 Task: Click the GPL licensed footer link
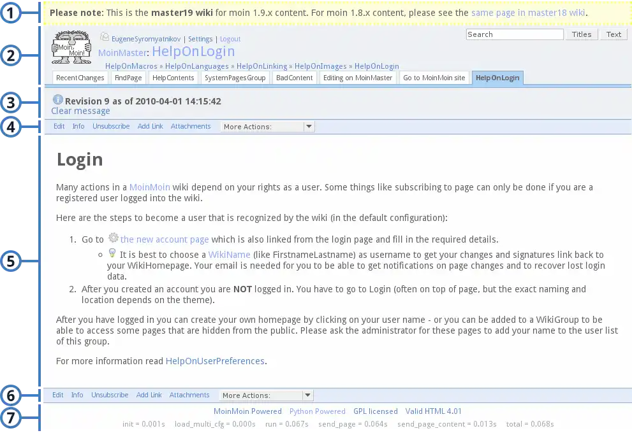coord(375,411)
